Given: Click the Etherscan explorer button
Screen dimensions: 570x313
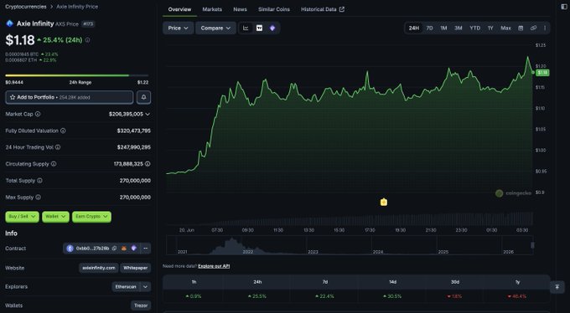Looking at the screenshot, I should [126, 287].
